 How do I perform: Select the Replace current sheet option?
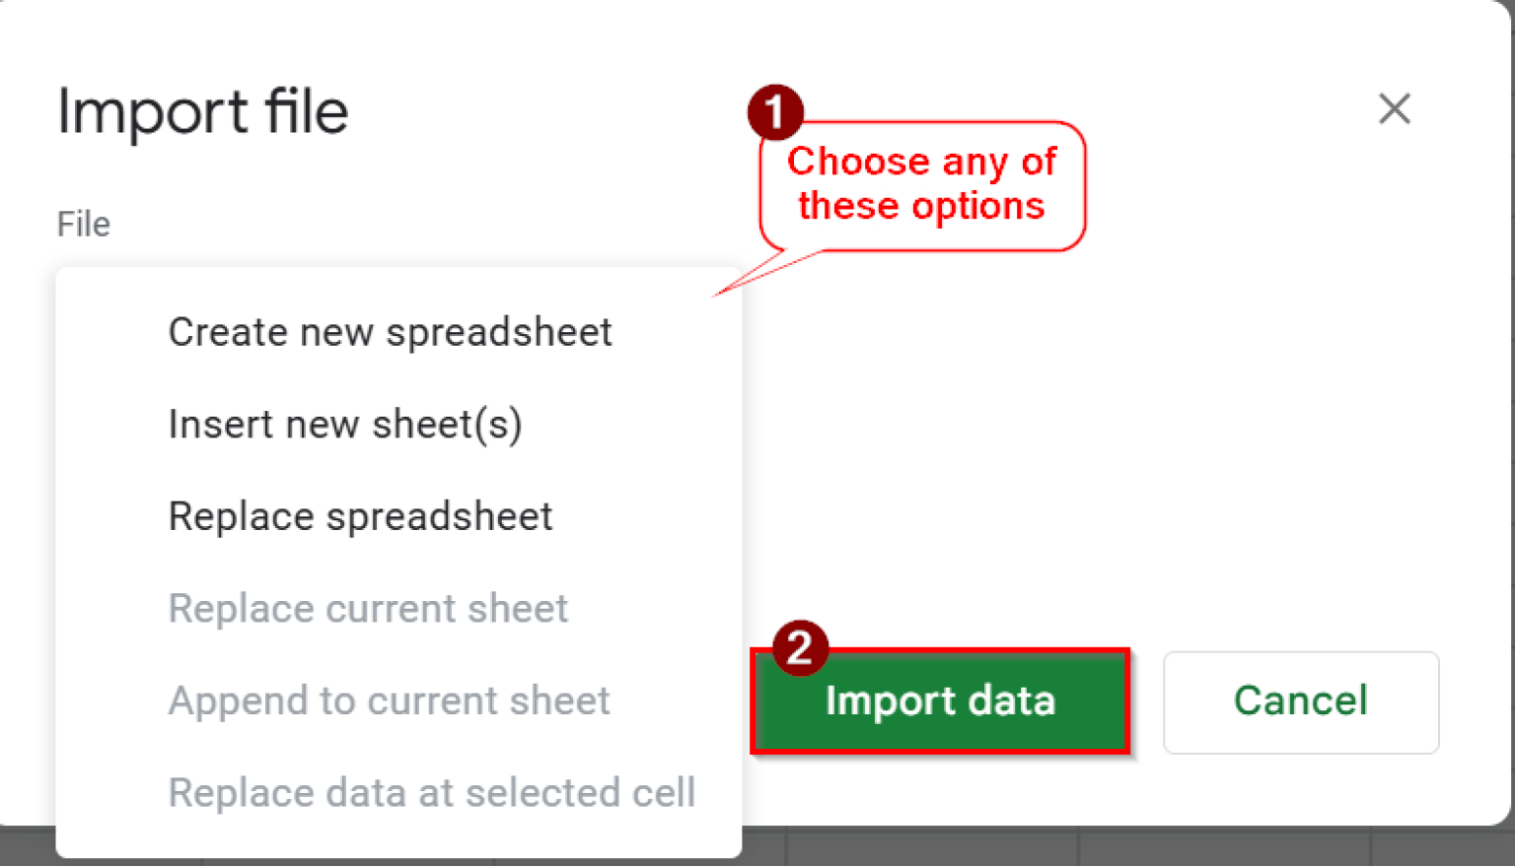pos(369,608)
